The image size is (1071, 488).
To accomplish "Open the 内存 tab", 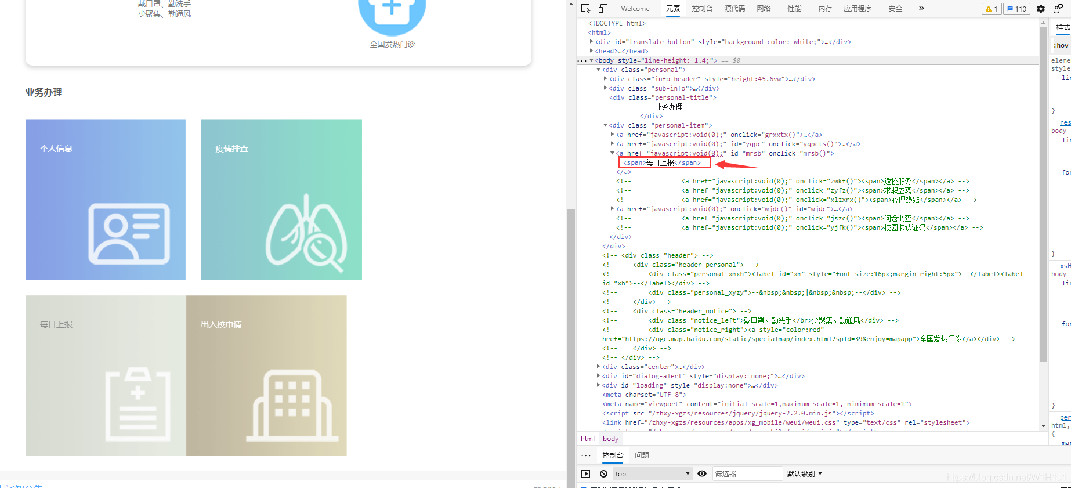I will coord(825,9).
